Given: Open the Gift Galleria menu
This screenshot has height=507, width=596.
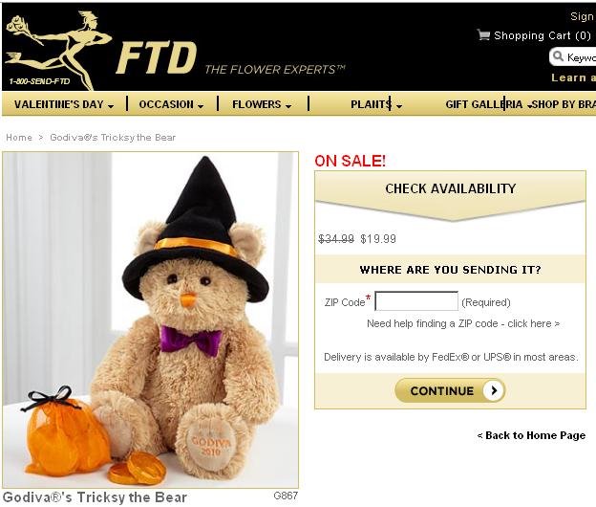Looking at the screenshot, I should pyautogui.click(x=484, y=104).
